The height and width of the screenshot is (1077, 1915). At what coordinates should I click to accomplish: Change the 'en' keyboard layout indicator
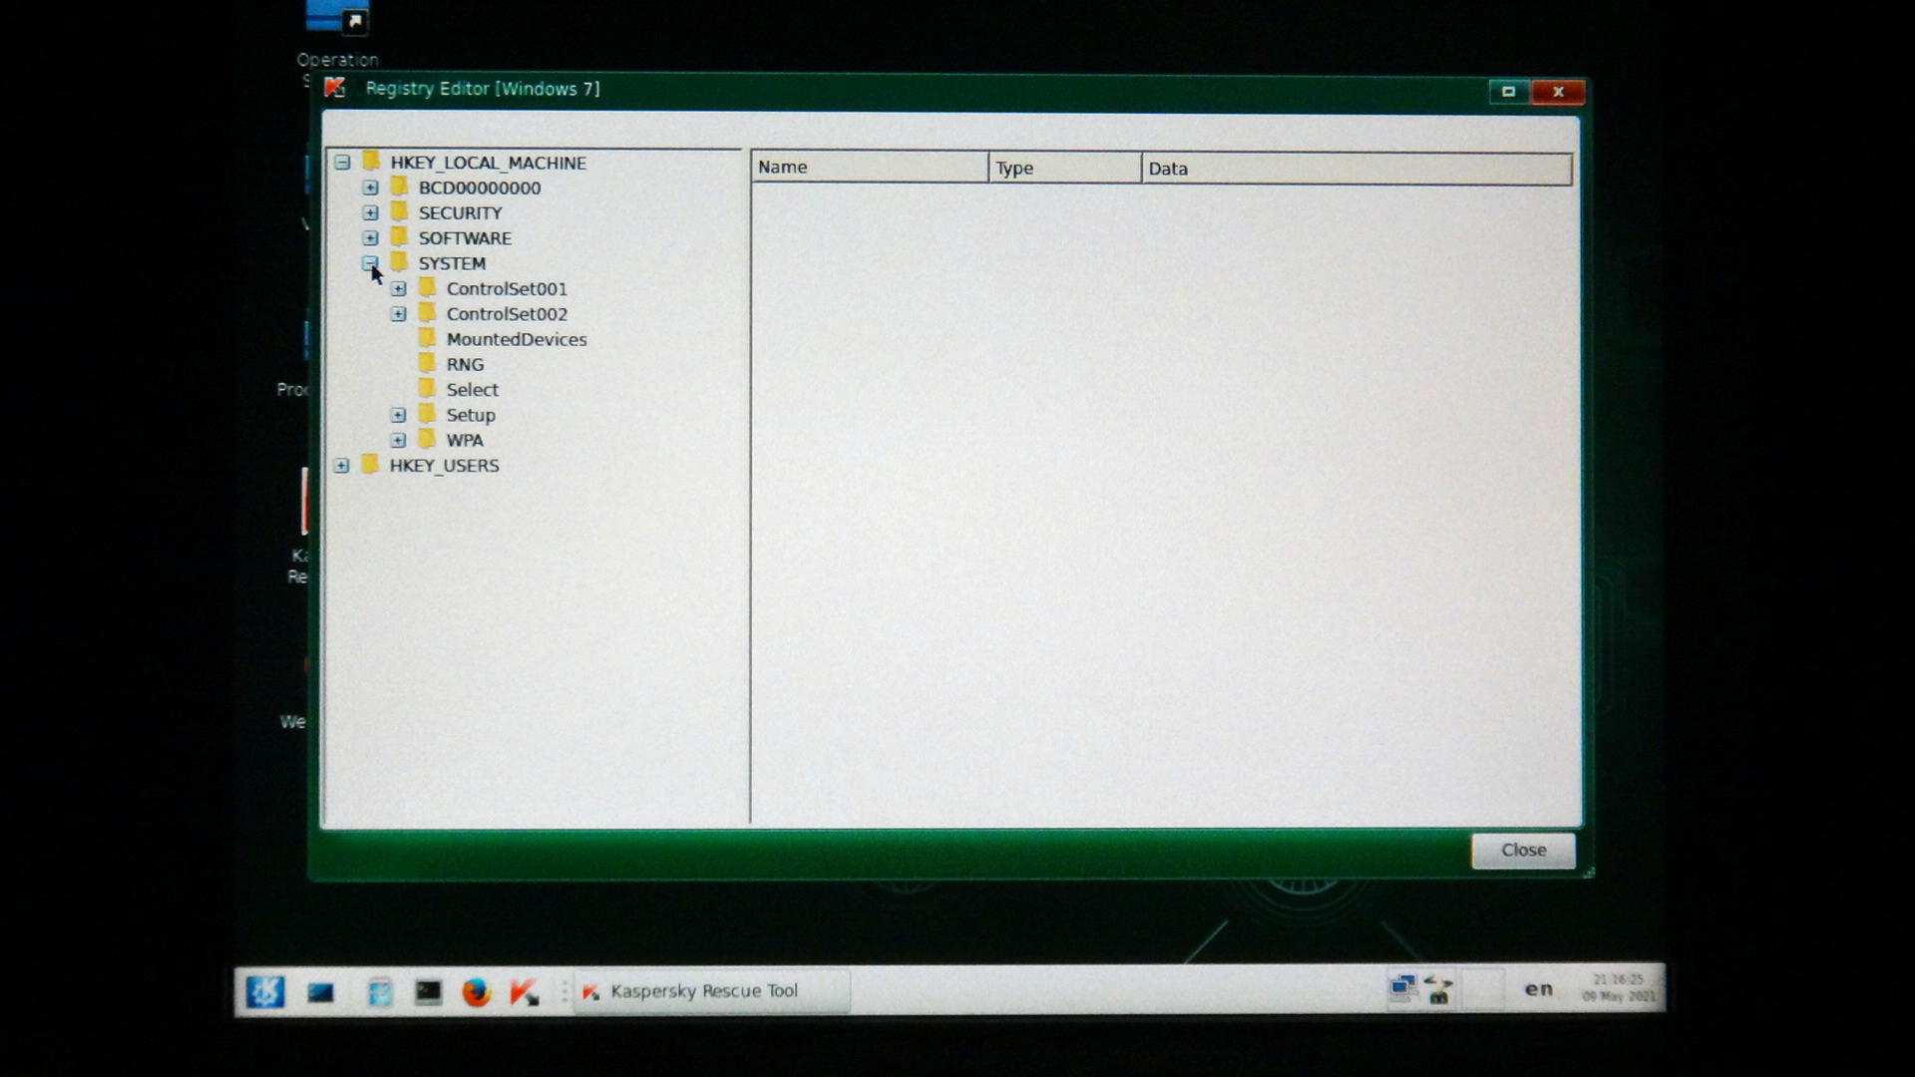point(1538,989)
